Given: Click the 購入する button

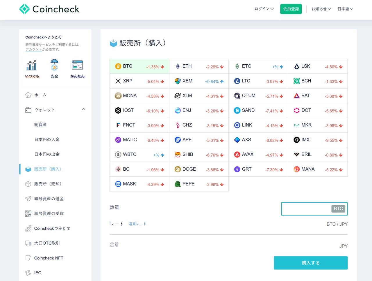Looking at the screenshot, I should [311, 263].
